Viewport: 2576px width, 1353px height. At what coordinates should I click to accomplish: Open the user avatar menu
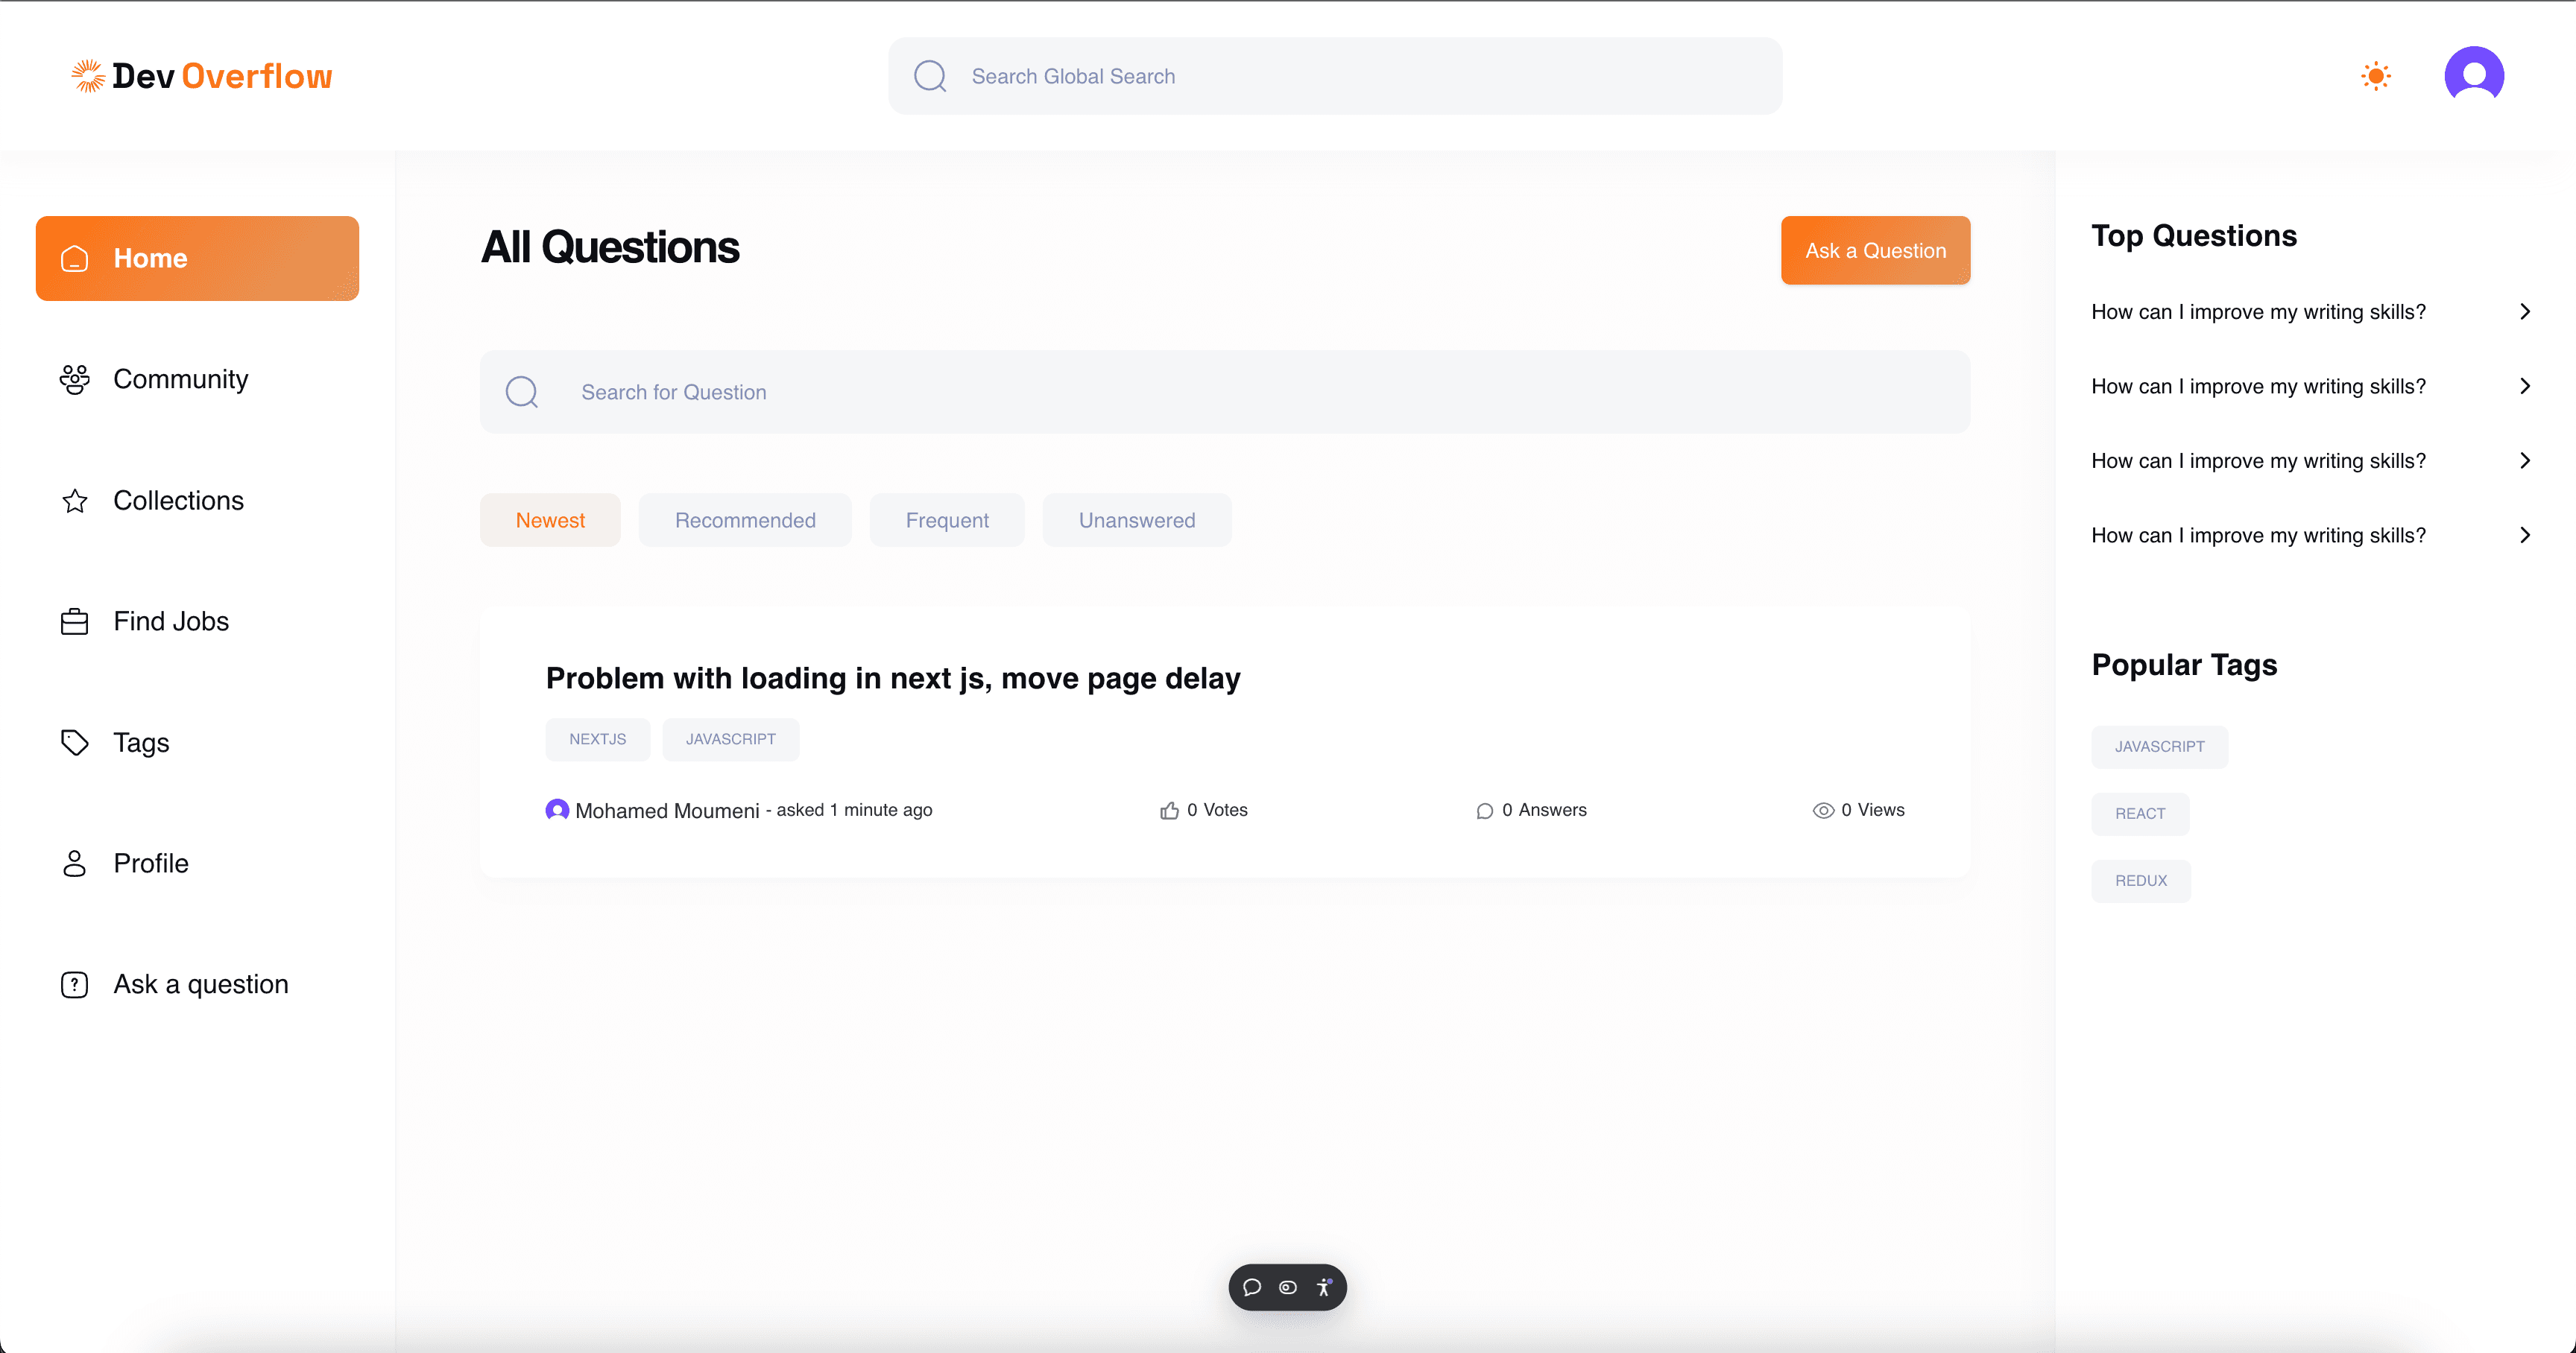[2473, 76]
